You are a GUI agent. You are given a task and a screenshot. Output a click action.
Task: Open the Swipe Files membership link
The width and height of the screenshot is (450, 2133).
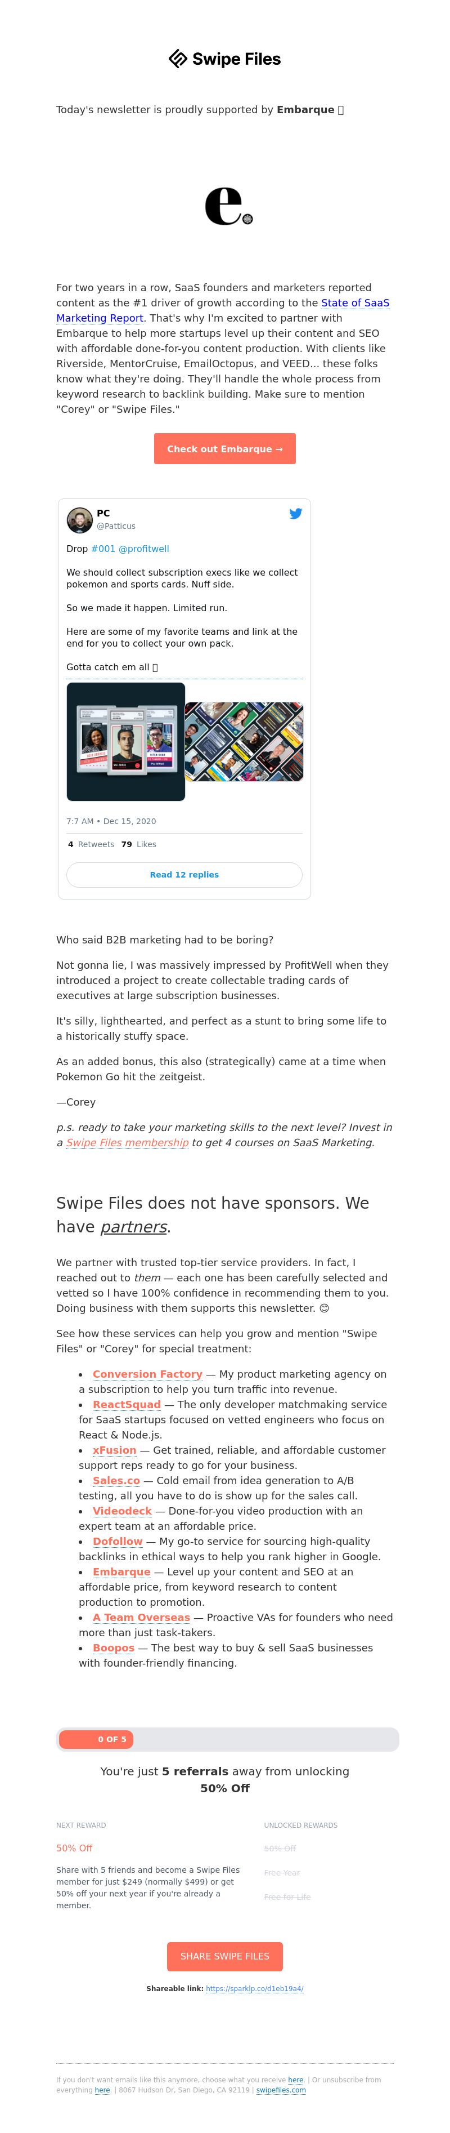pos(127,1143)
